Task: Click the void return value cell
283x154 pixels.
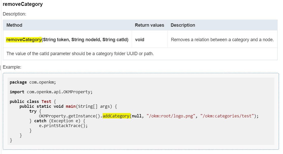Action: [x=140, y=40]
